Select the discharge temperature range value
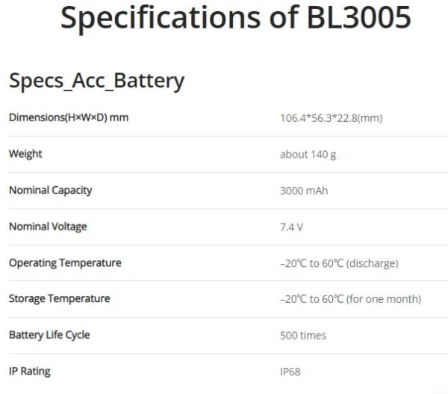Image resolution: width=448 pixels, height=394 pixels. point(339,263)
